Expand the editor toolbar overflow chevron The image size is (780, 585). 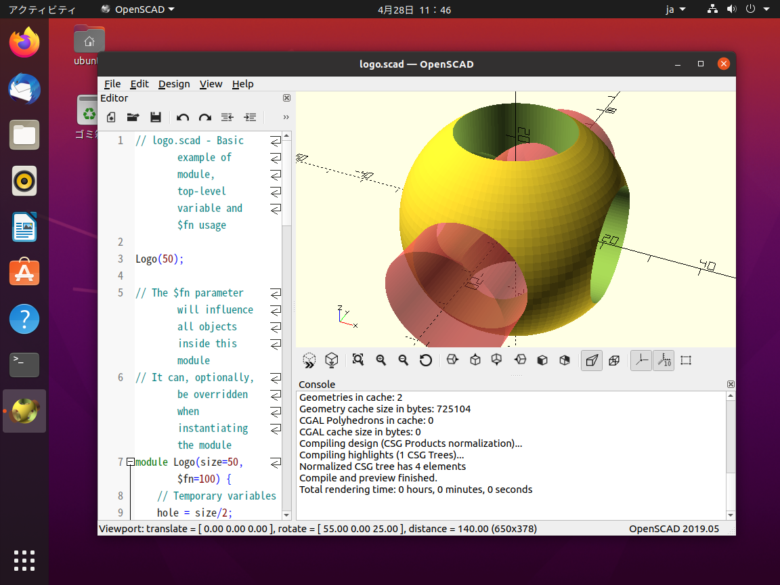coord(286,117)
